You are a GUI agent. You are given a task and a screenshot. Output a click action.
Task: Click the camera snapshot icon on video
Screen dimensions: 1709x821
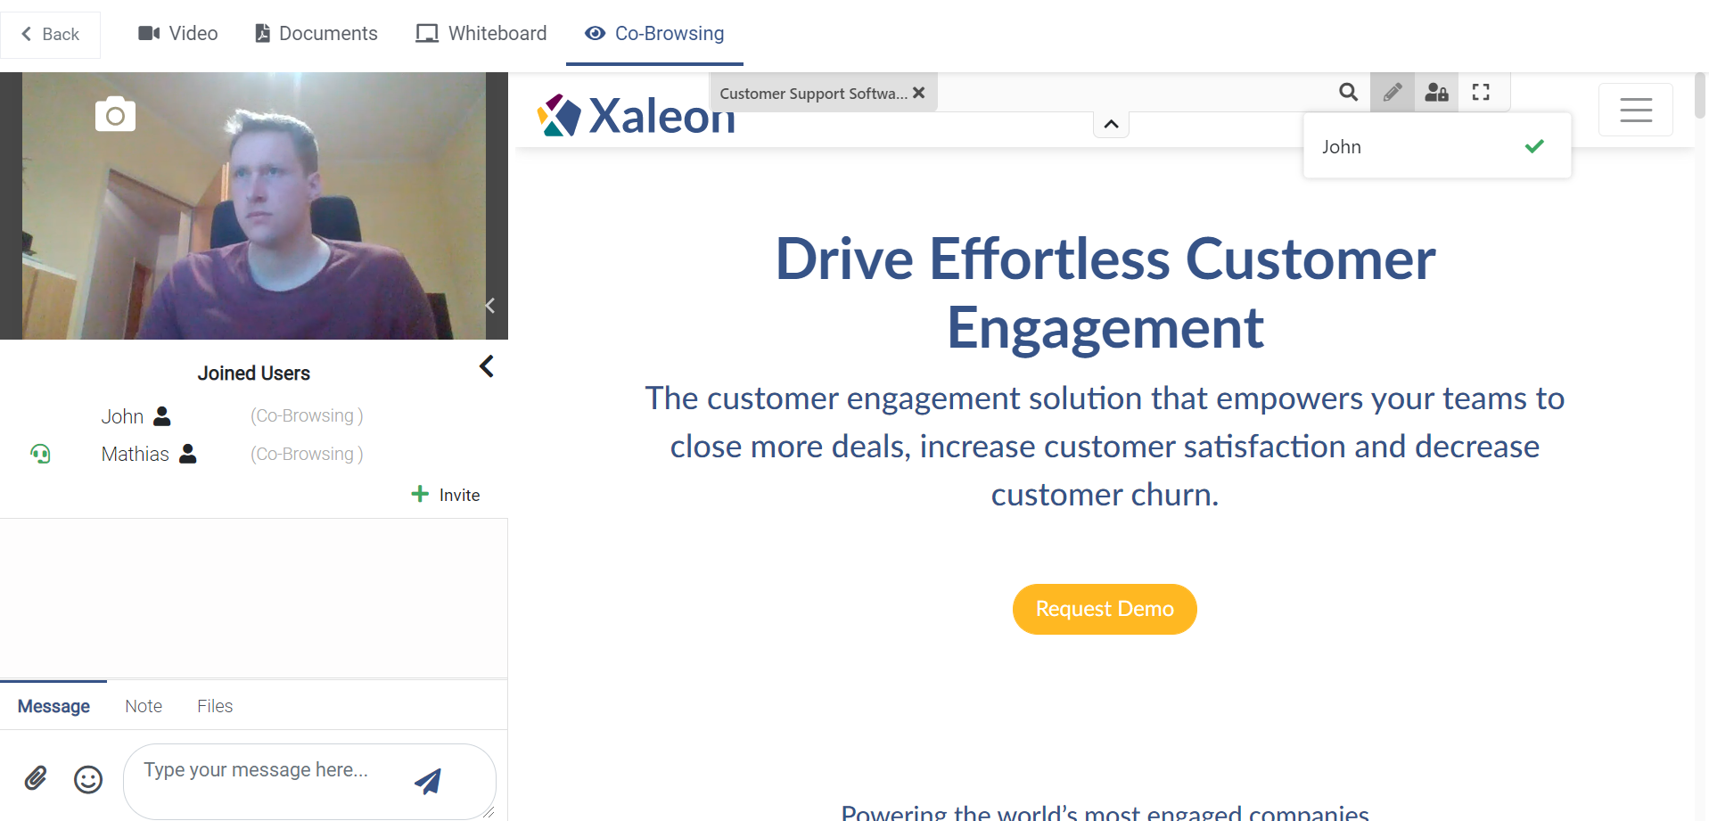pyautogui.click(x=115, y=114)
